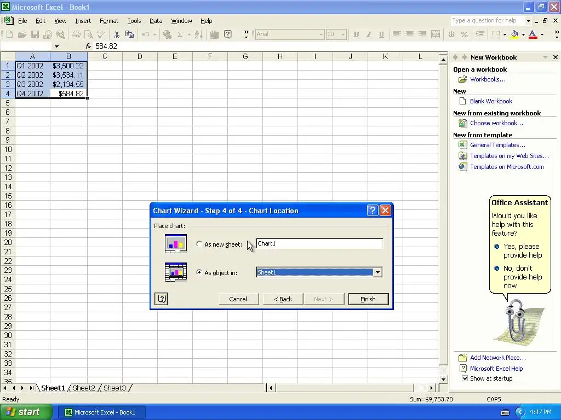Toggle Underline formatting
561x420 pixels.
381,34
